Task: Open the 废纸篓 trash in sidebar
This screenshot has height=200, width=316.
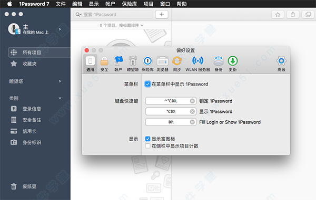Action: click(x=29, y=186)
